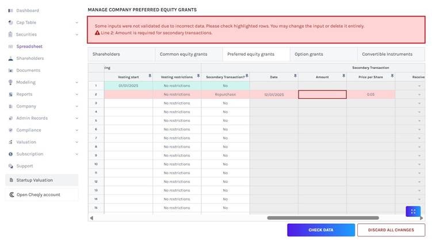432x241 pixels.
Task: Expand the Cap Table sidebar menu
Action: coord(77,22)
